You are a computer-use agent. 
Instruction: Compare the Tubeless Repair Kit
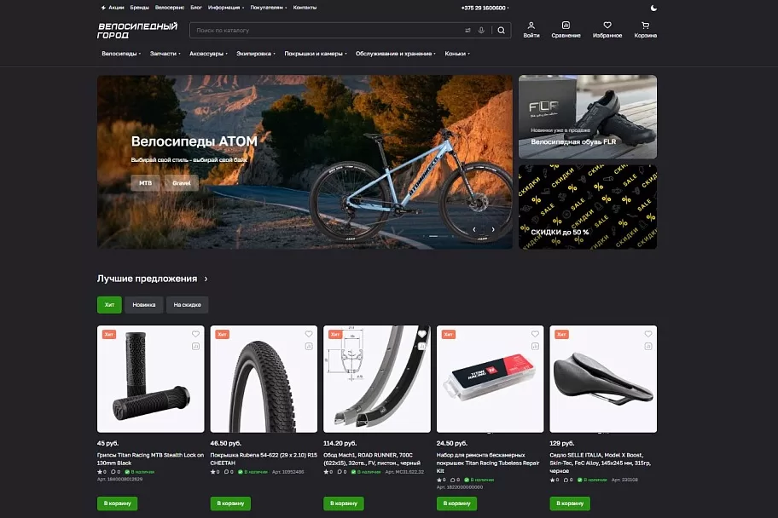tap(535, 347)
